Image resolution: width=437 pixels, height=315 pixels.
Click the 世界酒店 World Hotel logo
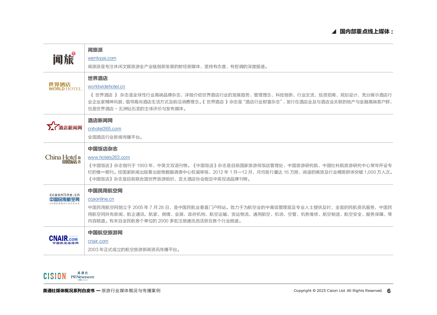coord(65,86)
